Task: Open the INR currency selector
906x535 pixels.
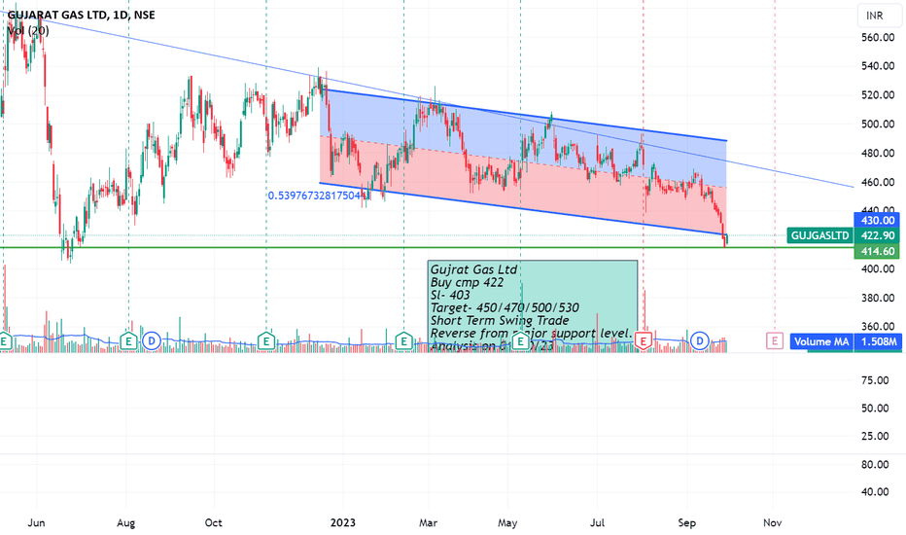Action: tap(879, 16)
